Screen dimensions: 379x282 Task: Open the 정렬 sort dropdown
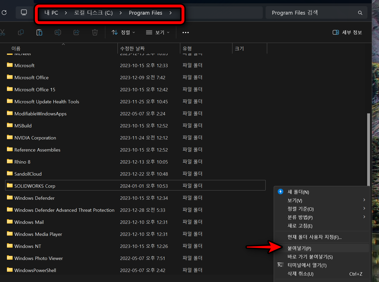[x=123, y=32]
